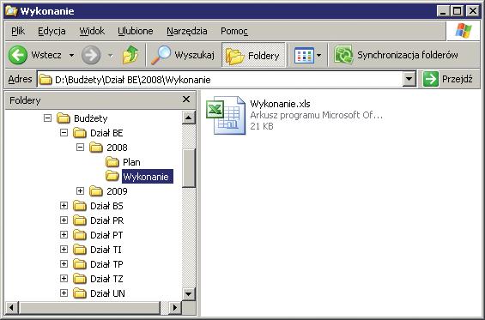Select the Budżety folder in tree

click(91, 118)
